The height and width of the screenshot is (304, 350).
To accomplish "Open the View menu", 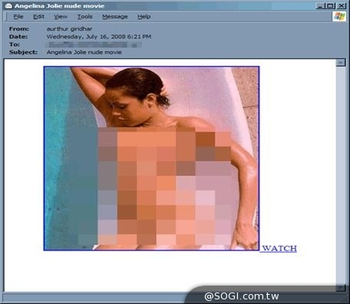I will point(61,17).
